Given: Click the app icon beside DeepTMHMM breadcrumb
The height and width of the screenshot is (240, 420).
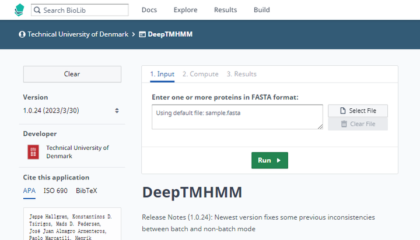Looking at the screenshot, I should point(142,34).
